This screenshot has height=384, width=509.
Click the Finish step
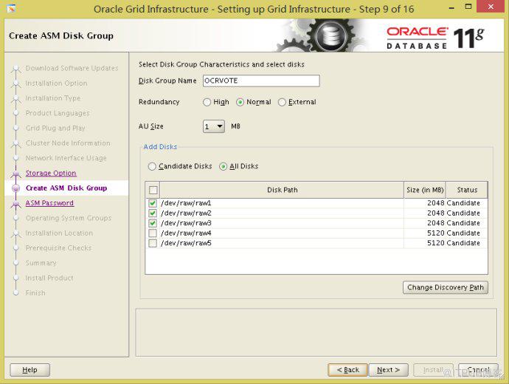35,293
